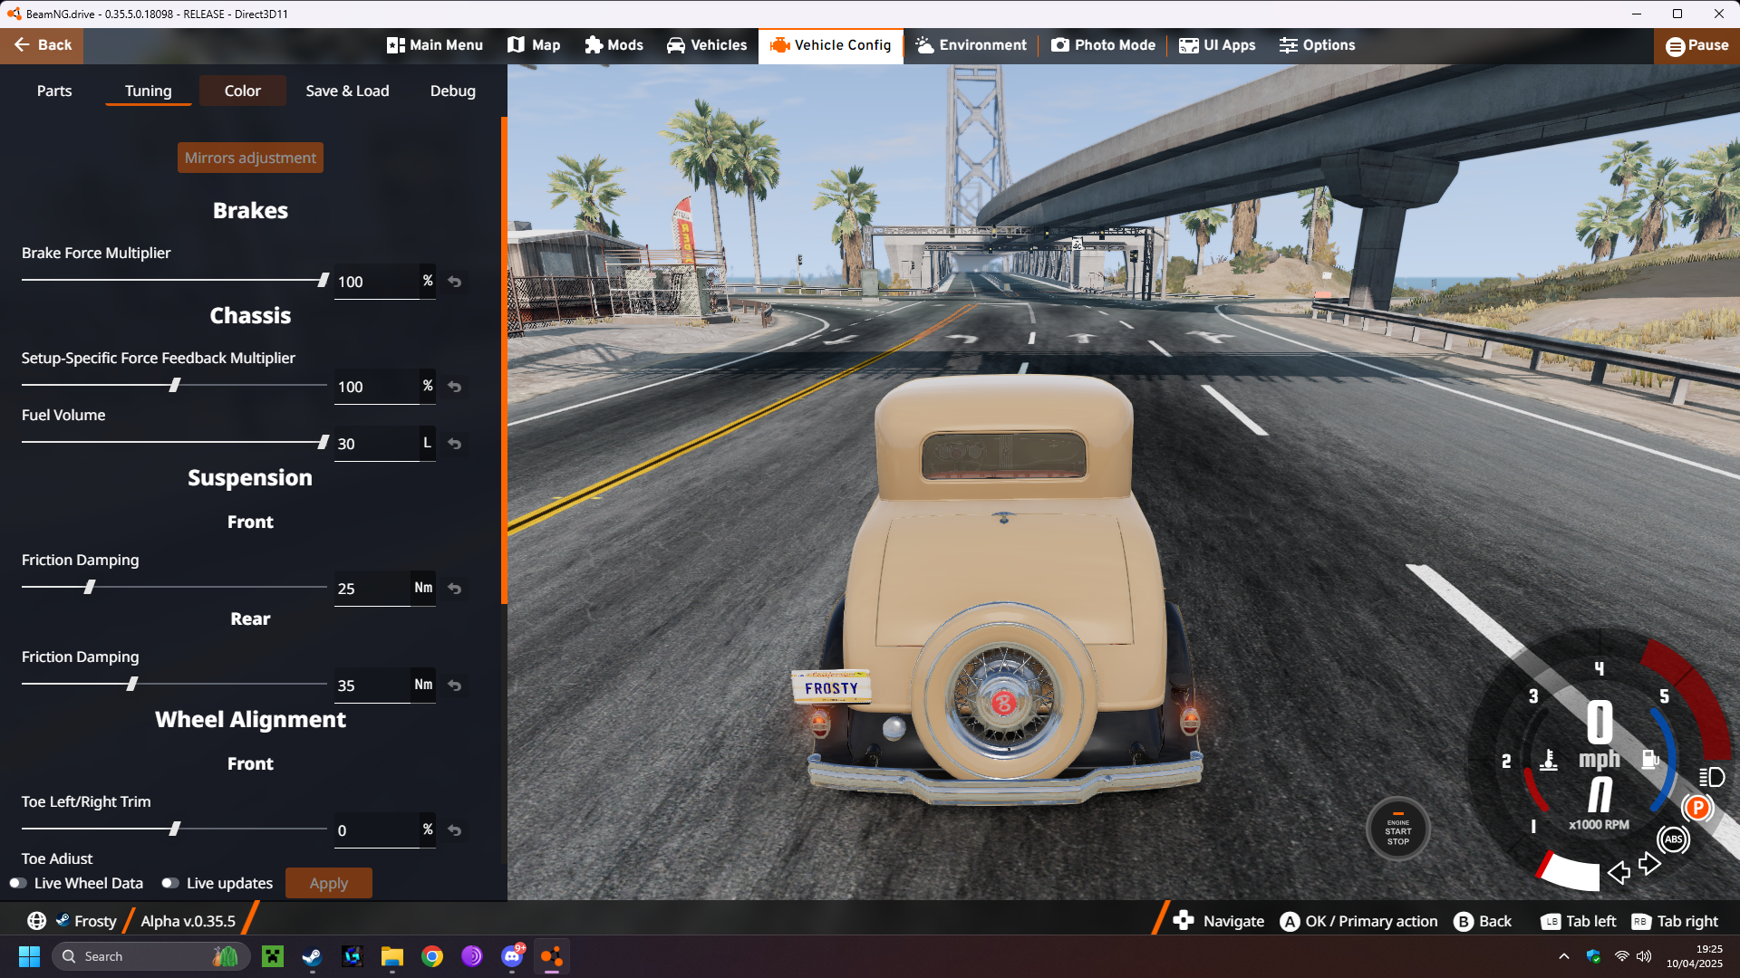Show hidden system tray icons chevron
This screenshot has height=978, width=1740.
click(1564, 956)
